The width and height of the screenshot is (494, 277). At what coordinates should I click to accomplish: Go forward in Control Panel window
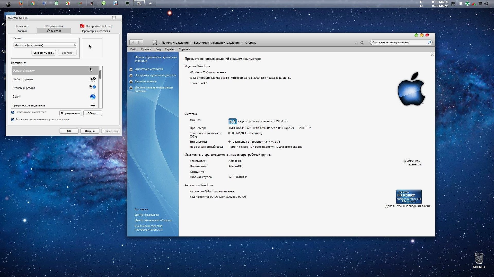coord(139,42)
